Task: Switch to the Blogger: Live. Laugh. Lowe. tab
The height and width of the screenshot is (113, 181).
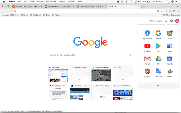Action: point(27,6)
